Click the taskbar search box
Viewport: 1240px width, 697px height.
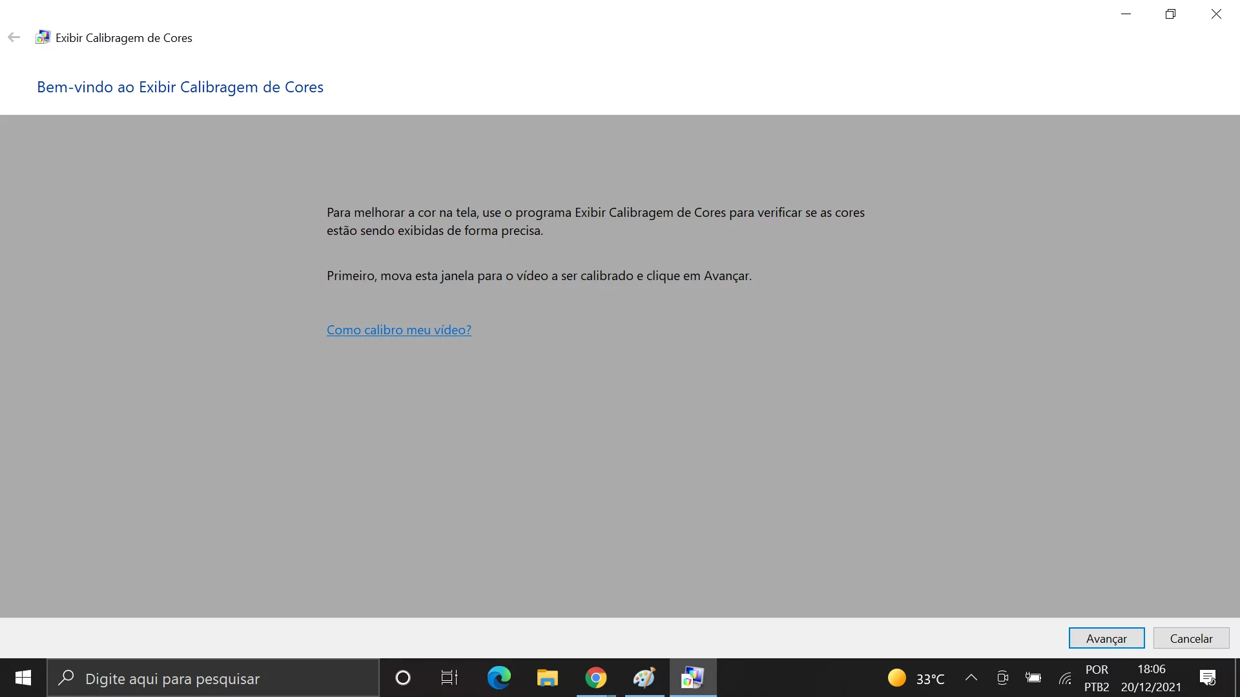213,678
